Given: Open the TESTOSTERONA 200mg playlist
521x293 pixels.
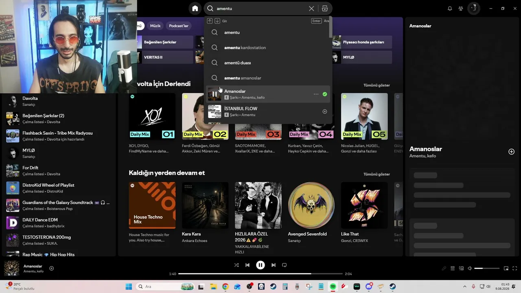Looking at the screenshot, I should (x=58, y=240).
